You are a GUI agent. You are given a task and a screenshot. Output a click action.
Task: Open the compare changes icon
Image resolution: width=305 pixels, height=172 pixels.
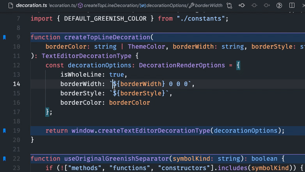point(229,5)
